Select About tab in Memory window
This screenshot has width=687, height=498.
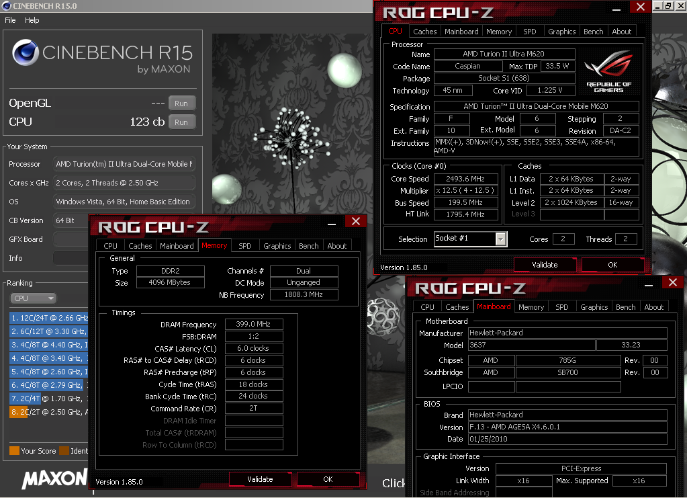[x=336, y=246]
